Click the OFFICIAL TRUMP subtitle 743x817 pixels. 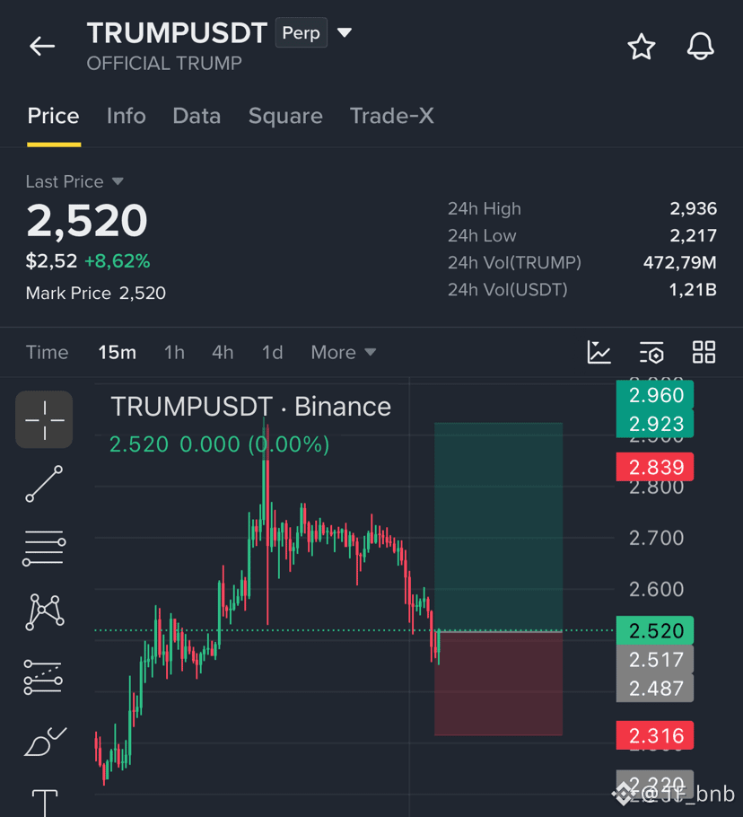pos(164,64)
